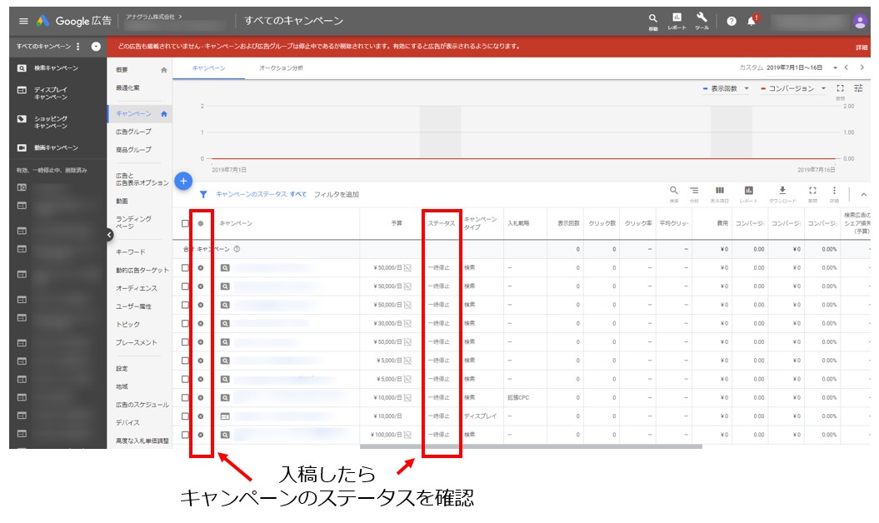Click the notifications bell icon
This screenshot has height=523, width=879.
pyautogui.click(x=752, y=21)
